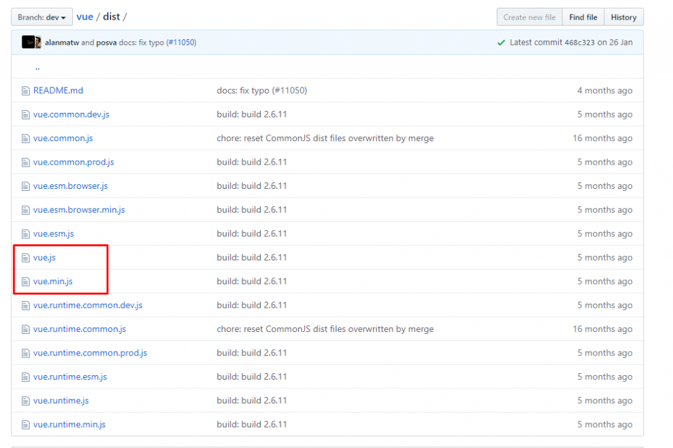Screen dimensions: 673x448
Task: Open vue.common.prod.js file
Action: coord(74,162)
